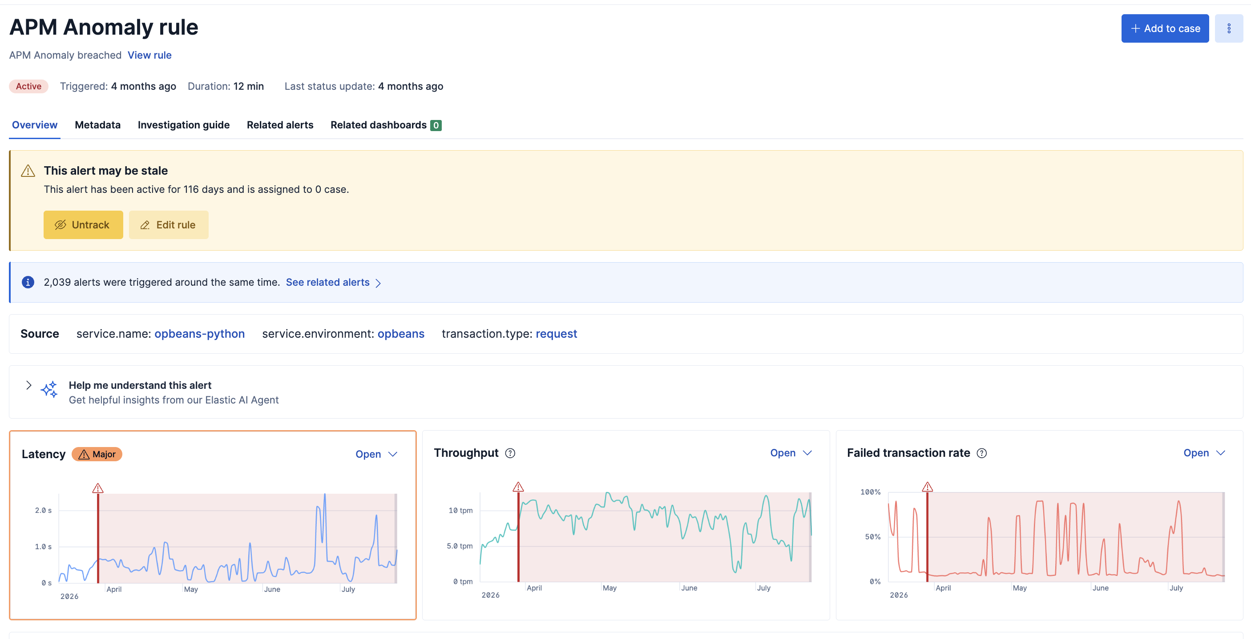1251x639 pixels.
Task: Click the Major severity badge on Latency
Action: tap(97, 454)
